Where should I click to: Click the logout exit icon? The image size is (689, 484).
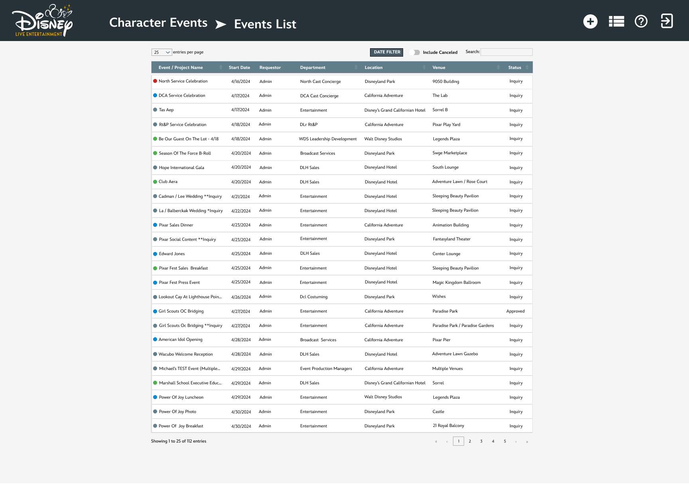667,21
